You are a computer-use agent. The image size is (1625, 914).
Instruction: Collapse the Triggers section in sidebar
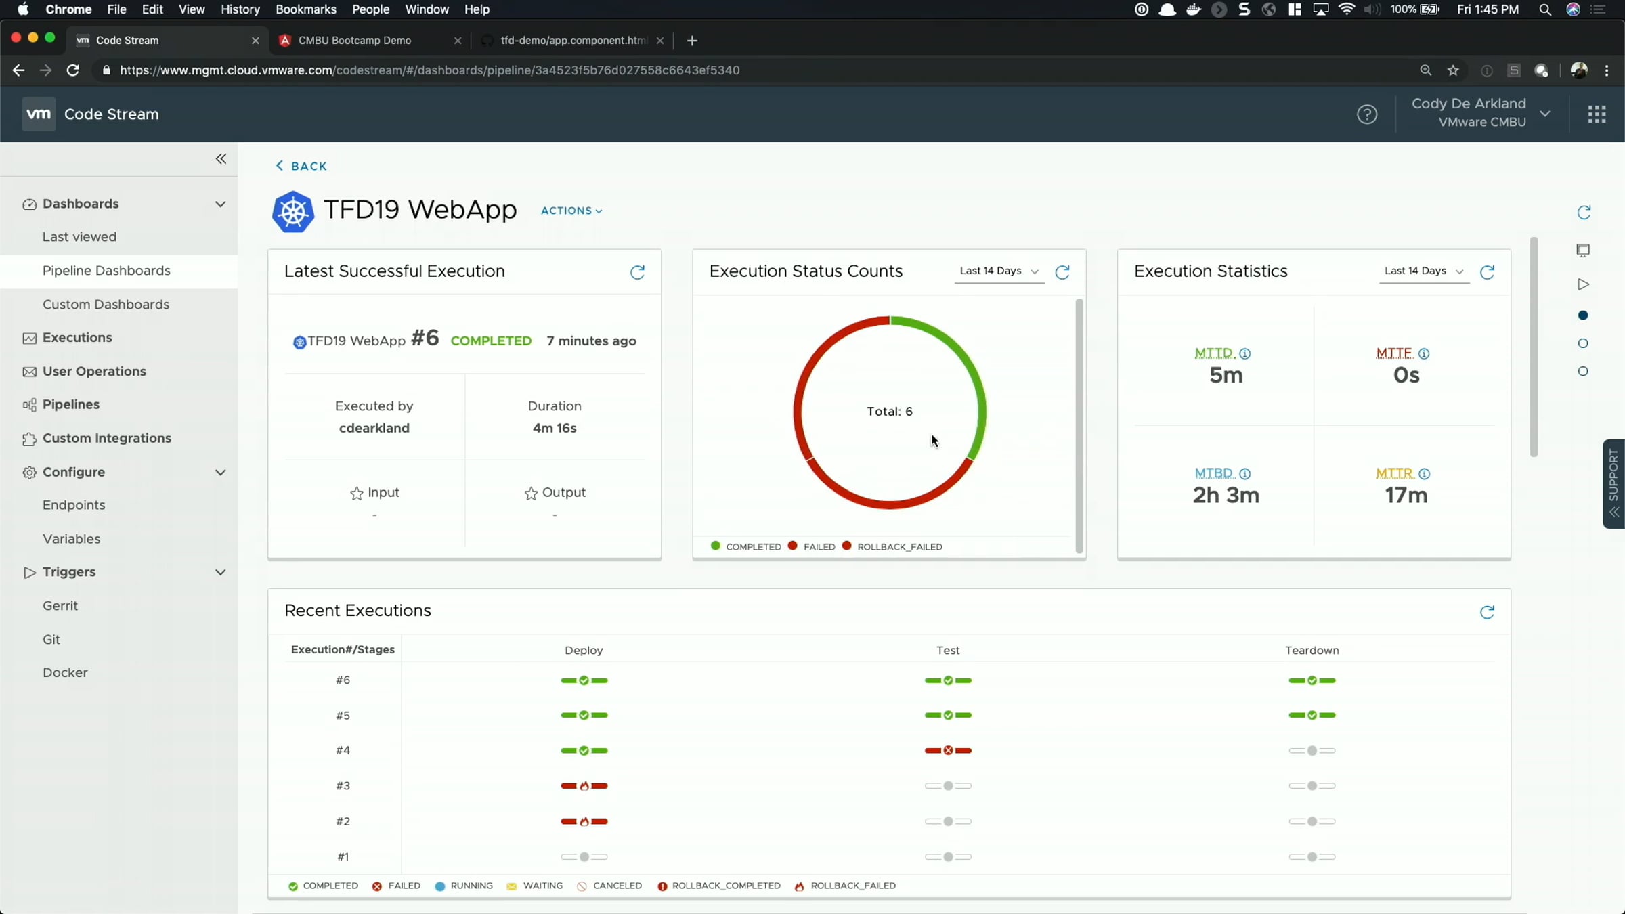click(x=220, y=572)
